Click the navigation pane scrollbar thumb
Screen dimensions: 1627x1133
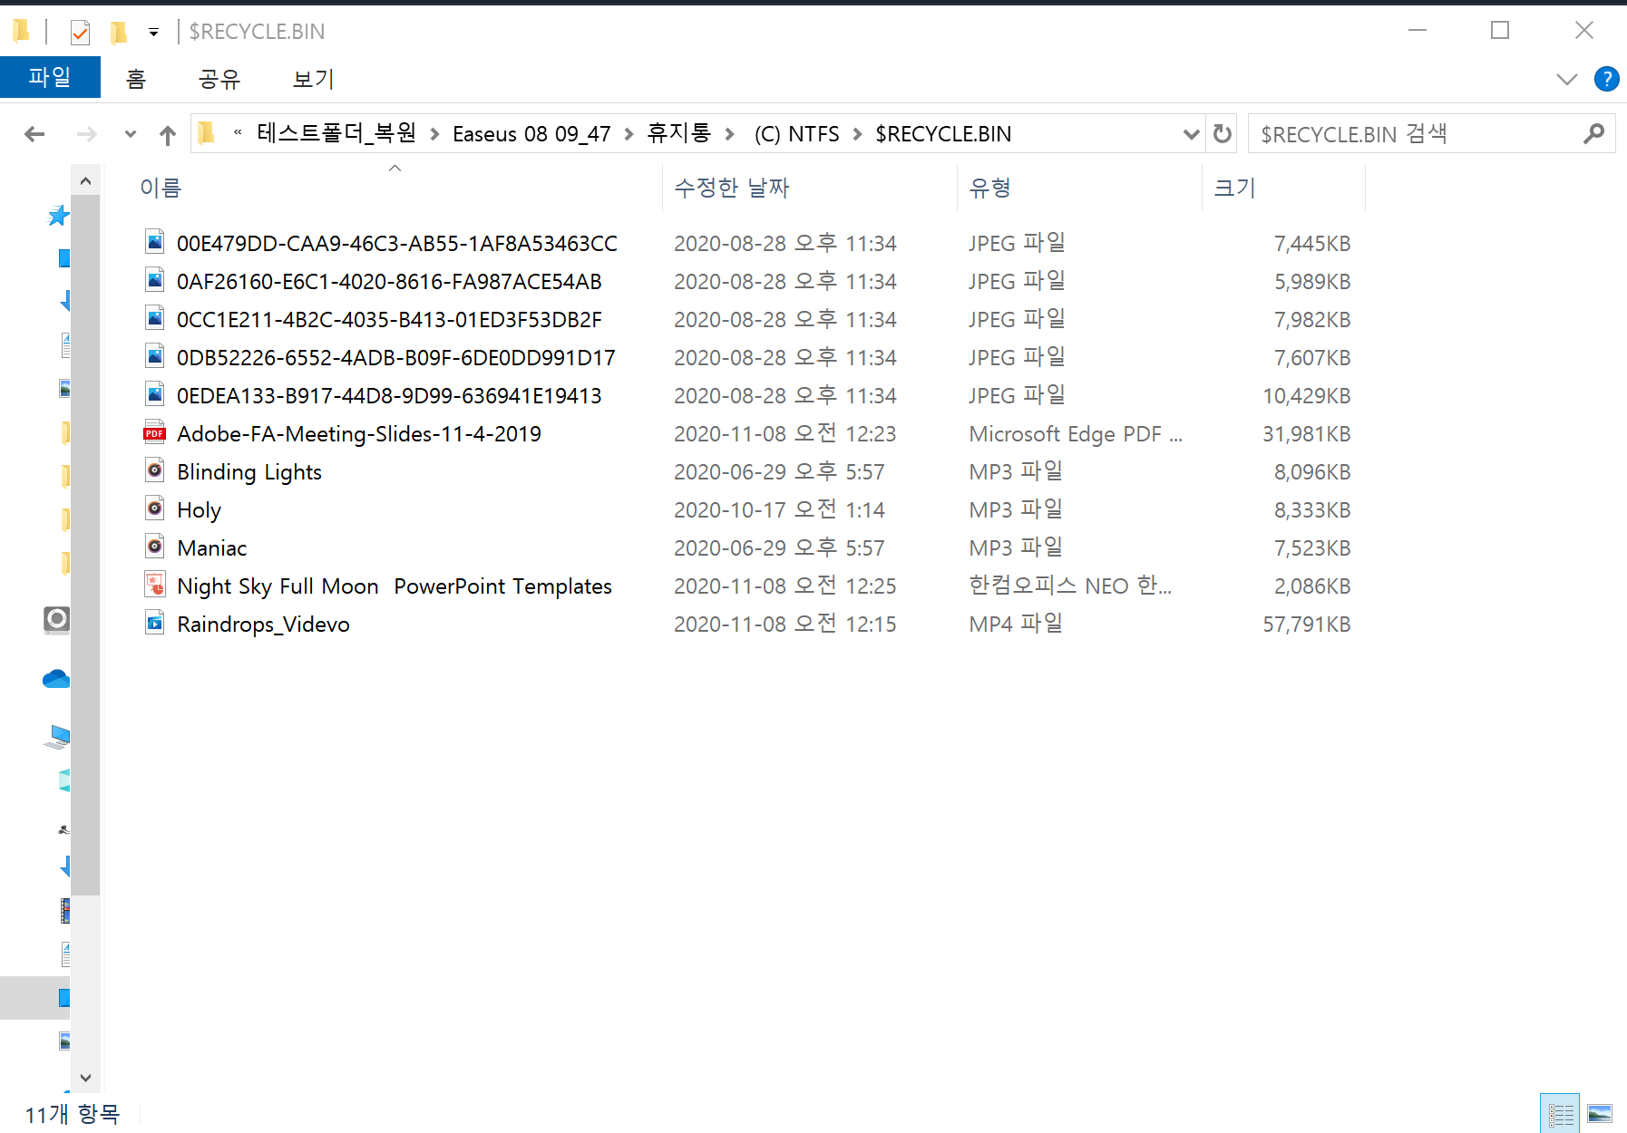click(85, 545)
